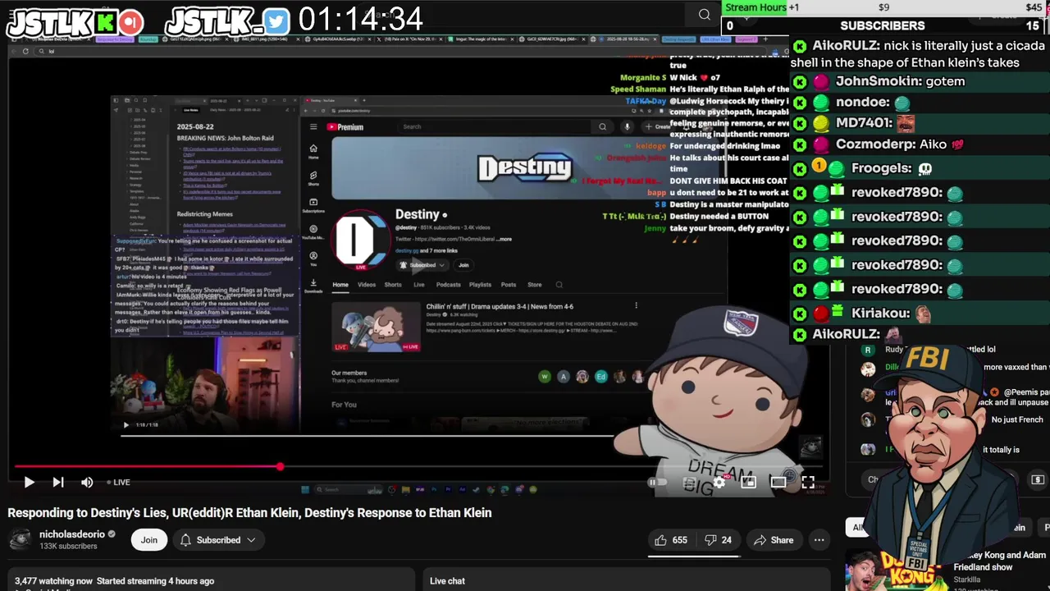Switch to the Playlists tab
The height and width of the screenshot is (591, 1050).
pos(480,285)
